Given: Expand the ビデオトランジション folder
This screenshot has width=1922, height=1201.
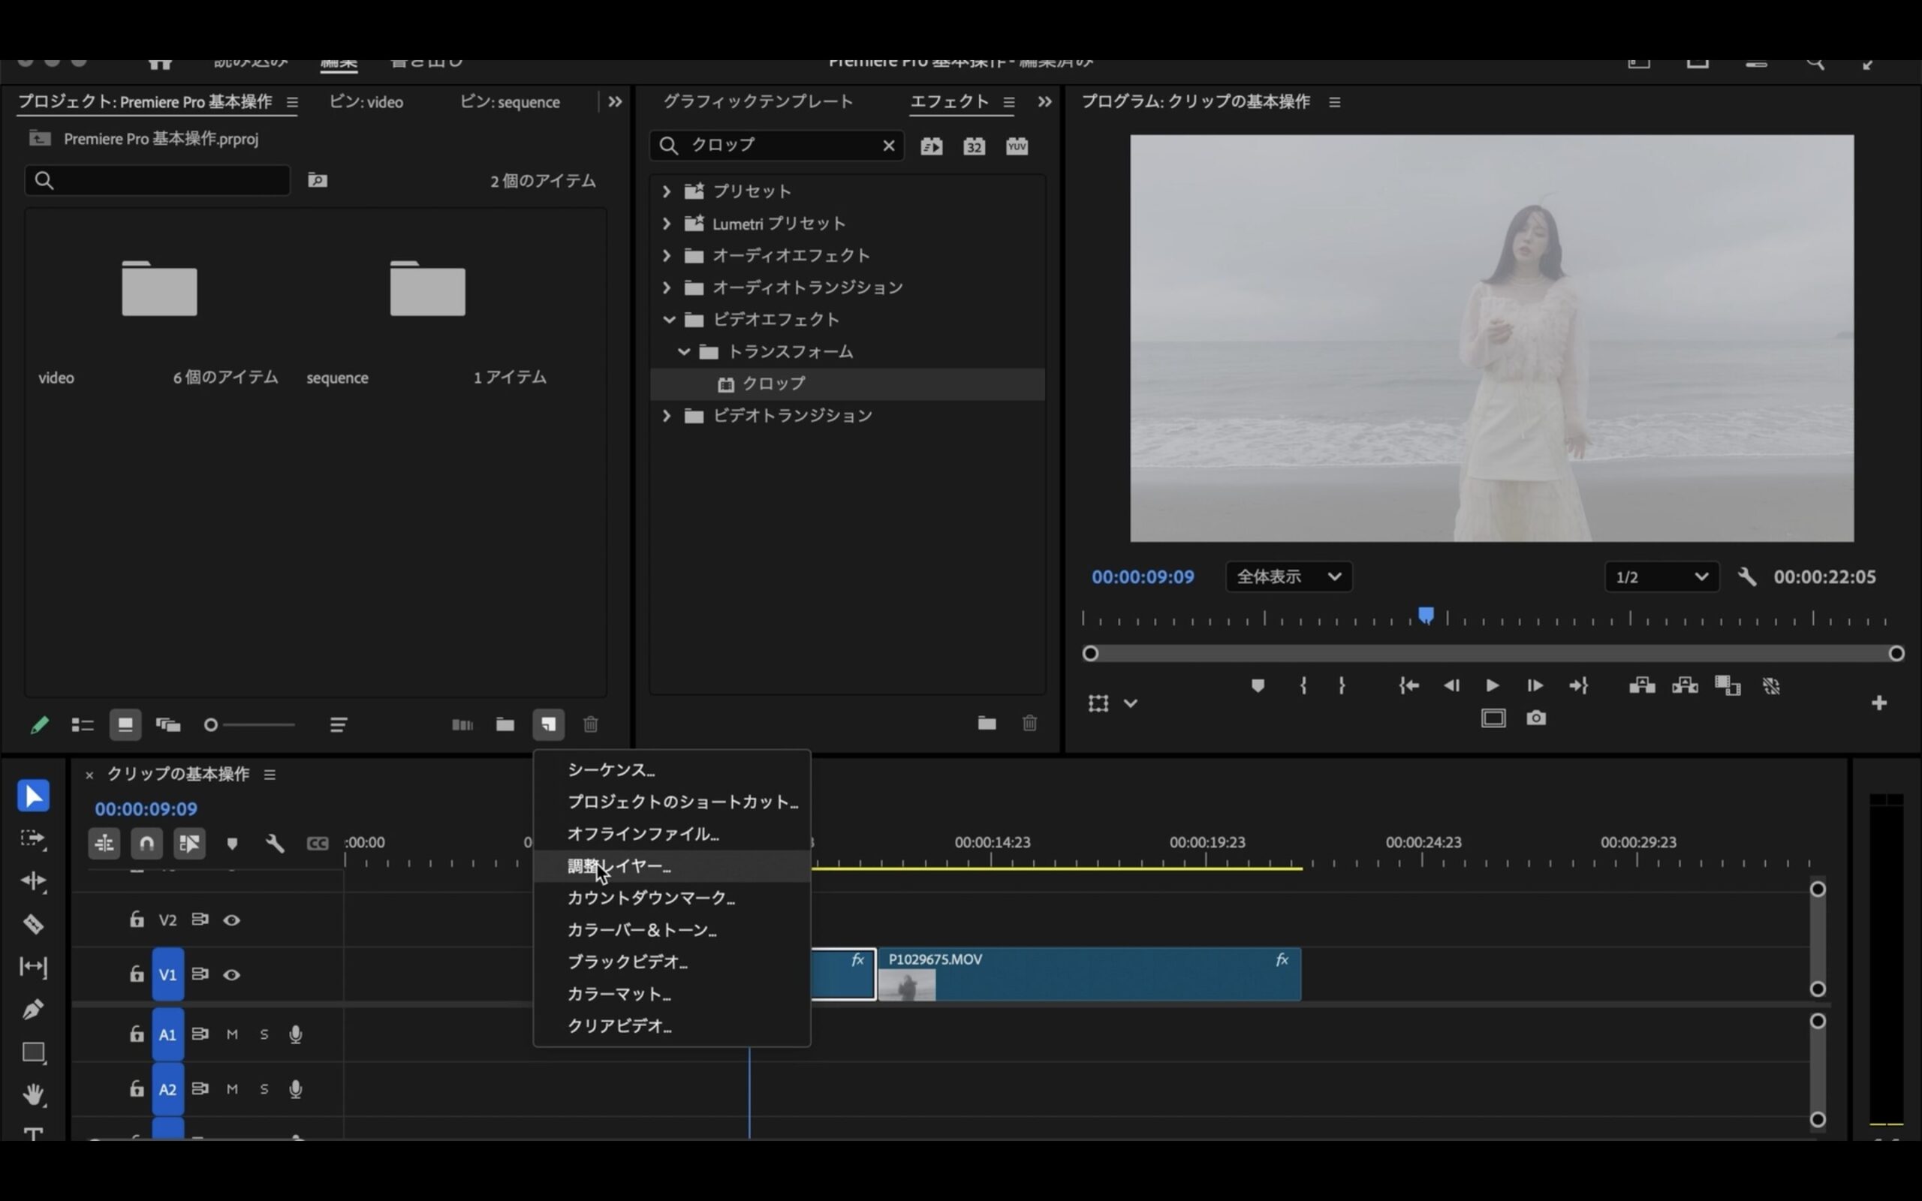Looking at the screenshot, I should (667, 415).
